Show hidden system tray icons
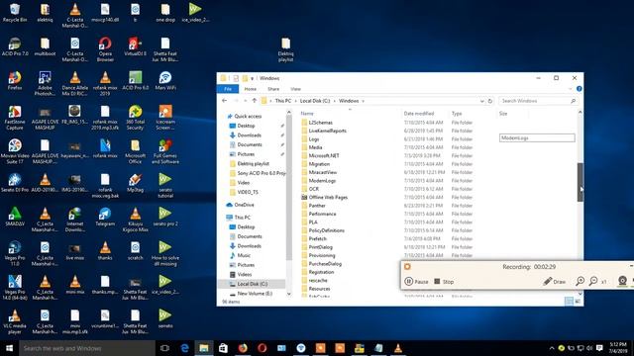Screen dimensions: 634x356 pyautogui.click(x=552, y=348)
